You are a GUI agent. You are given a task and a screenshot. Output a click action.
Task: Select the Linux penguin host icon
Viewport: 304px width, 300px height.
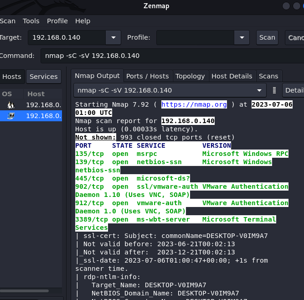tap(11, 105)
